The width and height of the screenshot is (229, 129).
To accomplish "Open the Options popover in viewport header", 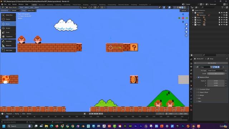I will point(184,10).
